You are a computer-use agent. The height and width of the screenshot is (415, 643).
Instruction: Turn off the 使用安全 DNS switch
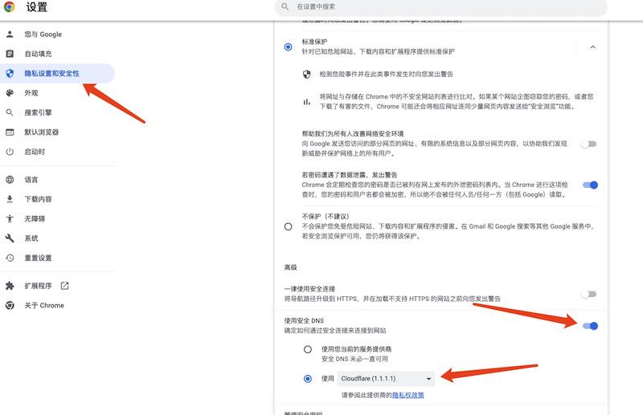coord(591,326)
